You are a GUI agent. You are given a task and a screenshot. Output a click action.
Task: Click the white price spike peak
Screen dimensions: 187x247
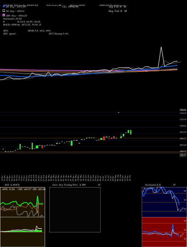(161, 47)
